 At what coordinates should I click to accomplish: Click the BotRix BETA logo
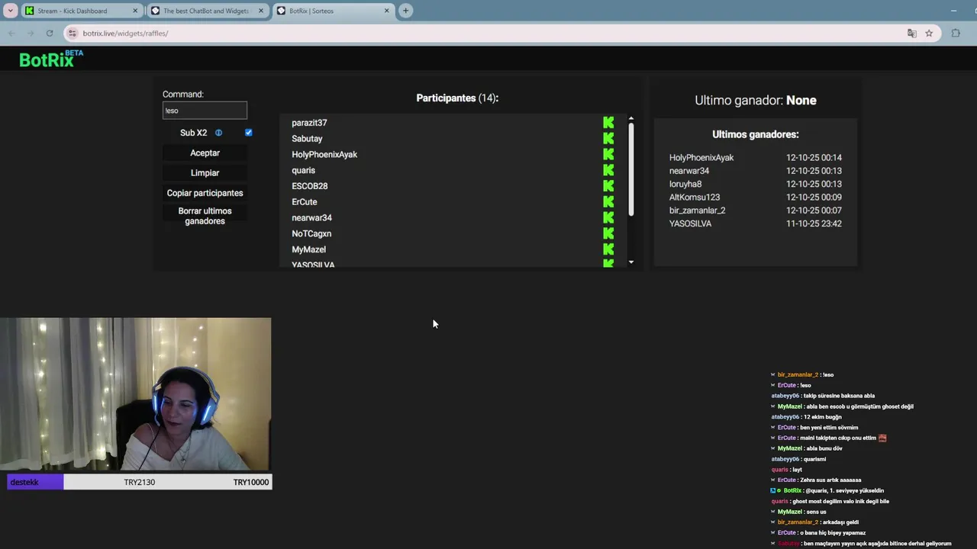pos(51,59)
